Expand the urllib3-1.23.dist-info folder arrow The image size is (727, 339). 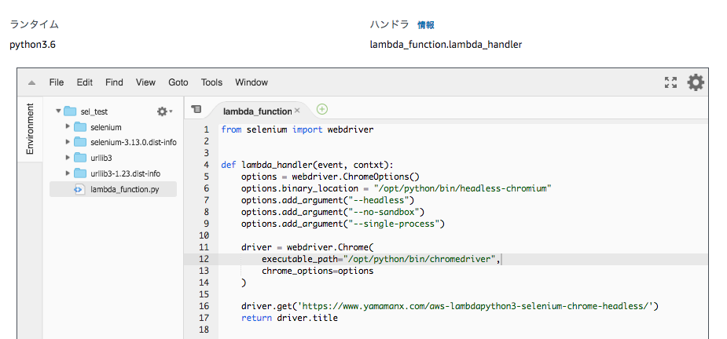point(68,173)
